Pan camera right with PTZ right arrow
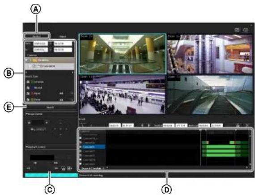The height and width of the screenshot is (195, 255). (x=66, y=129)
